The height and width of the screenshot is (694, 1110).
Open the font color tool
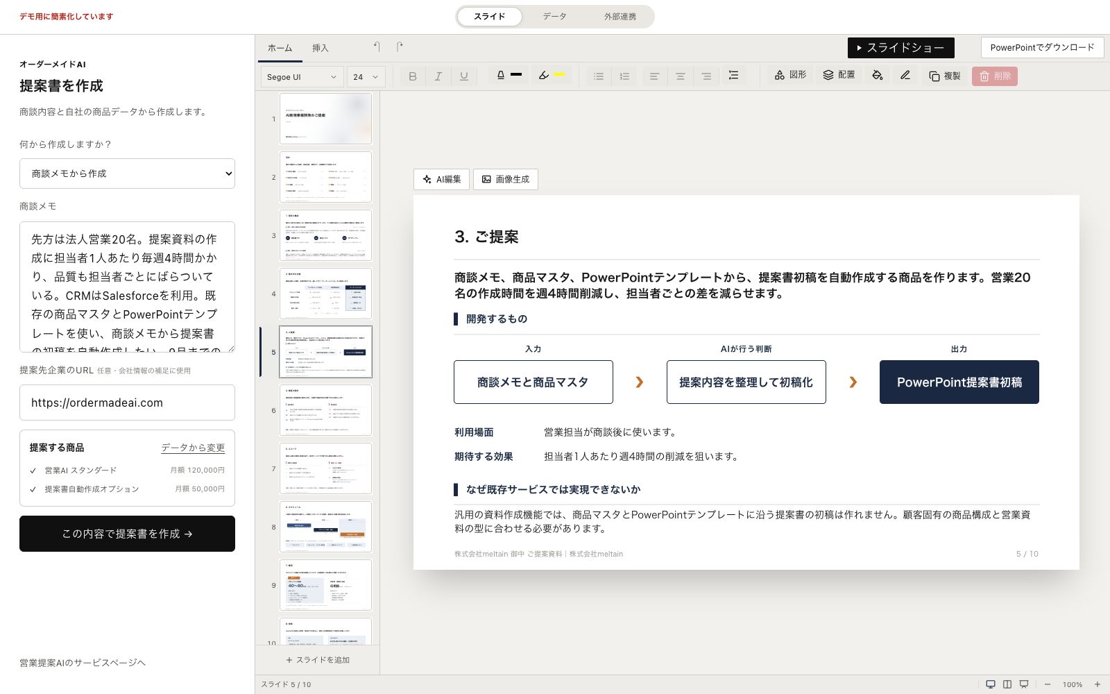(509, 75)
